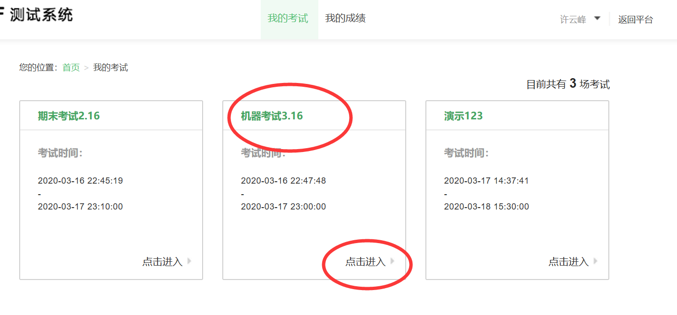Image resolution: width=677 pixels, height=315 pixels.
Task: Click the end time 2020-03-18 15:30:00
Action: tap(486, 207)
